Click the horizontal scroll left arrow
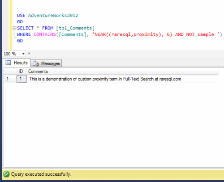The image size is (224, 182). tap(29, 53)
